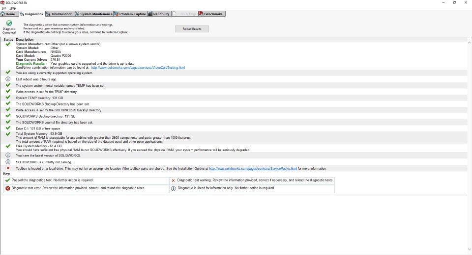Click the System Maintenance tools icon
The height and width of the screenshot is (255, 472).
point(77,14)
